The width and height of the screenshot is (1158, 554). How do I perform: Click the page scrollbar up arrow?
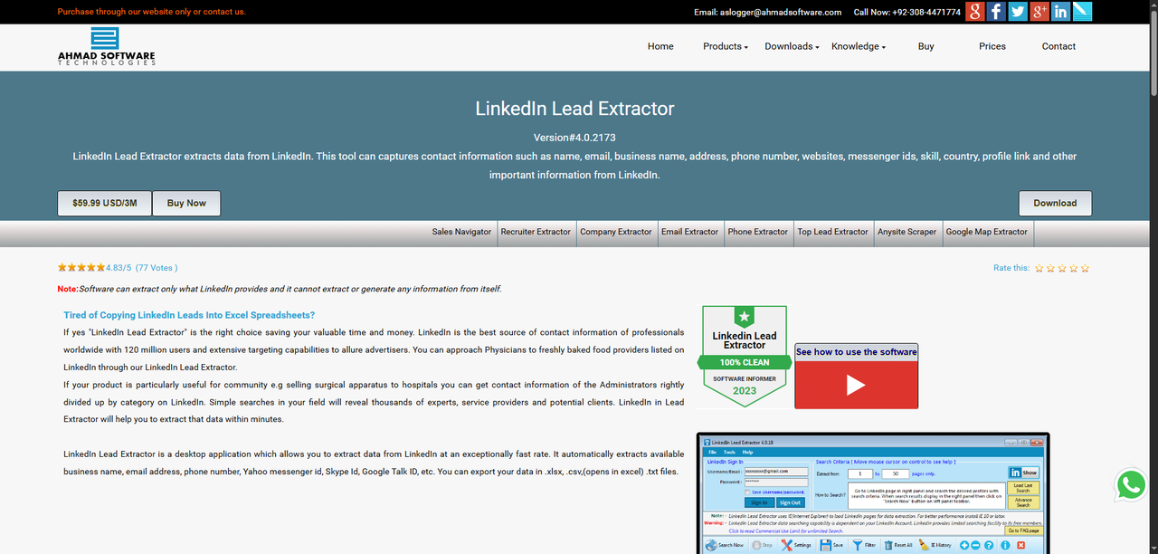1153,5
